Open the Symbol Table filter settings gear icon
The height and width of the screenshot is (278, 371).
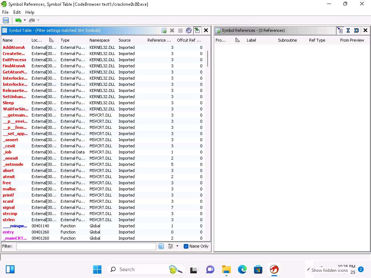click(x=188, y=30)
